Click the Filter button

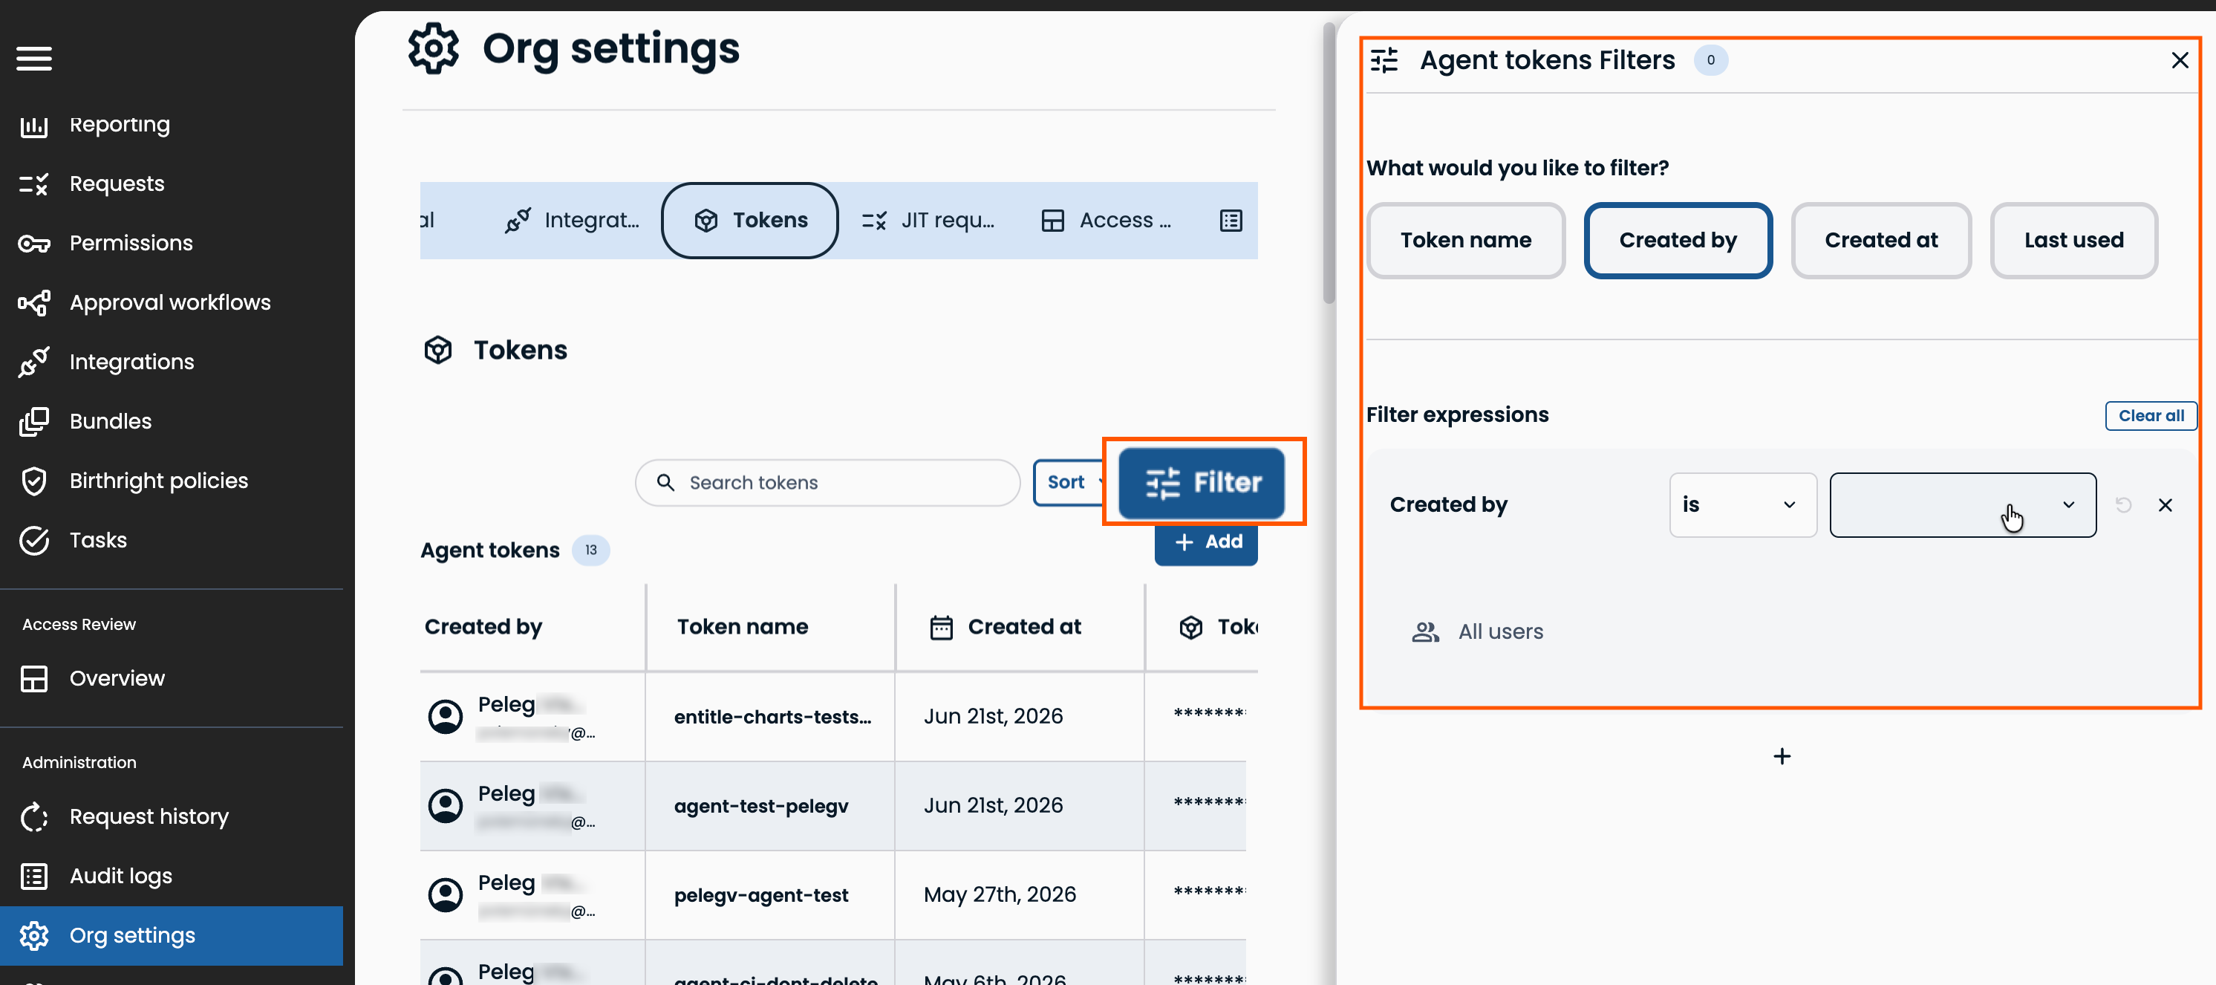tap(1201, 483)
